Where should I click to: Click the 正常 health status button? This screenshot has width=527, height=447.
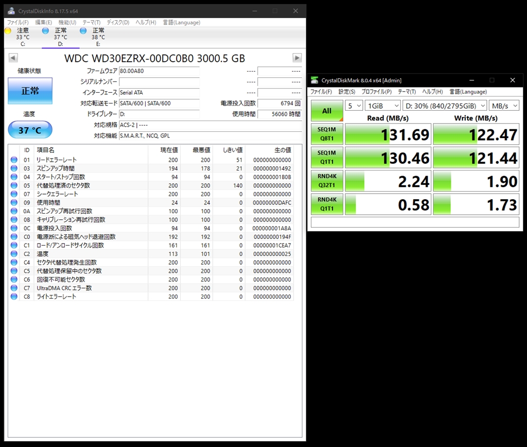coord(30,91)
